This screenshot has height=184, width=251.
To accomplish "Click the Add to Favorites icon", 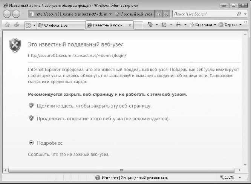I will click(16, 25).
